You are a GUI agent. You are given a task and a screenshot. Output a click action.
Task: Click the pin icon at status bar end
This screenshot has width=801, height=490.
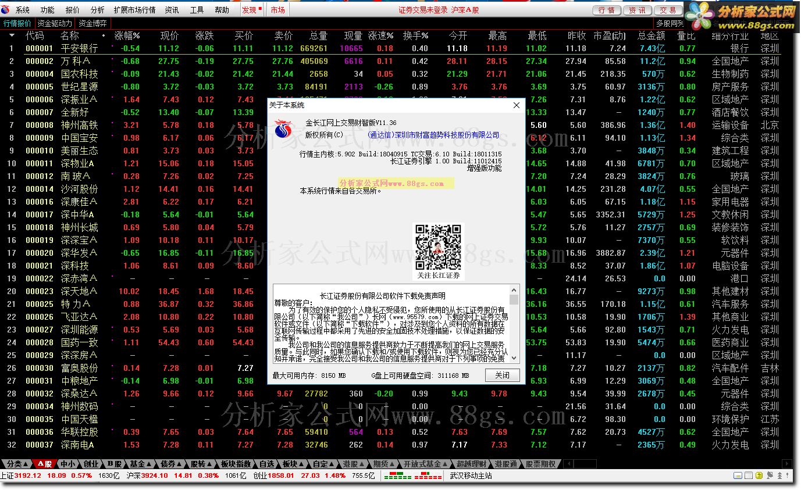(787, 475)
